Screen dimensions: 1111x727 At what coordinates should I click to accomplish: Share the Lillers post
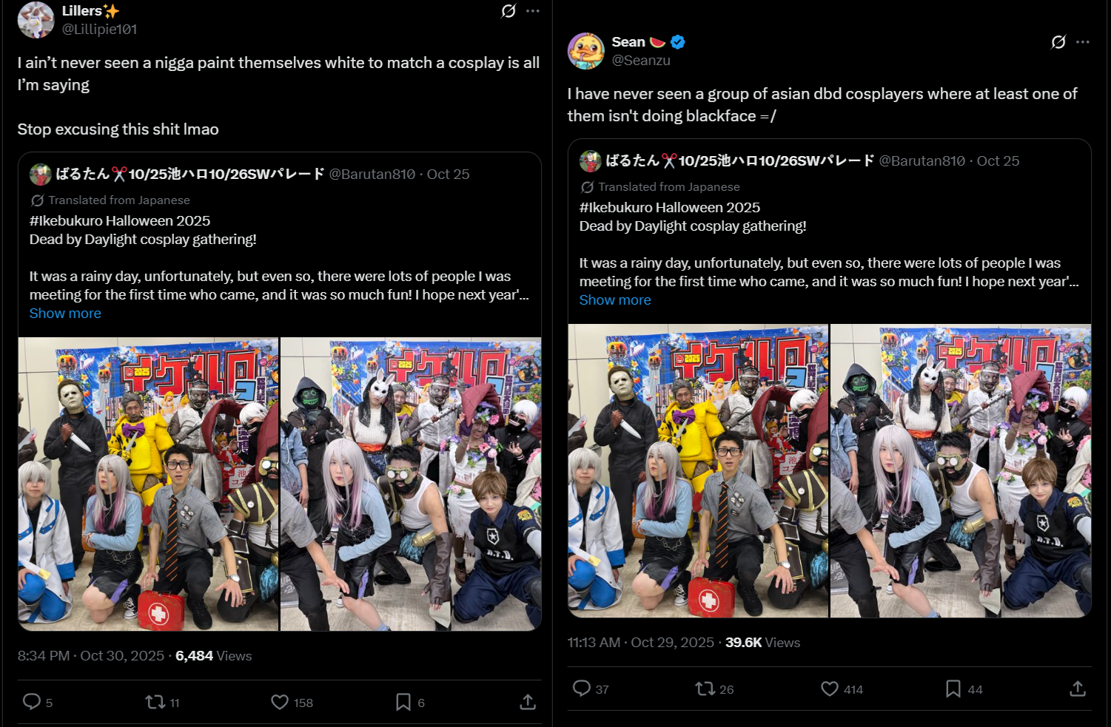coord(528,701)
